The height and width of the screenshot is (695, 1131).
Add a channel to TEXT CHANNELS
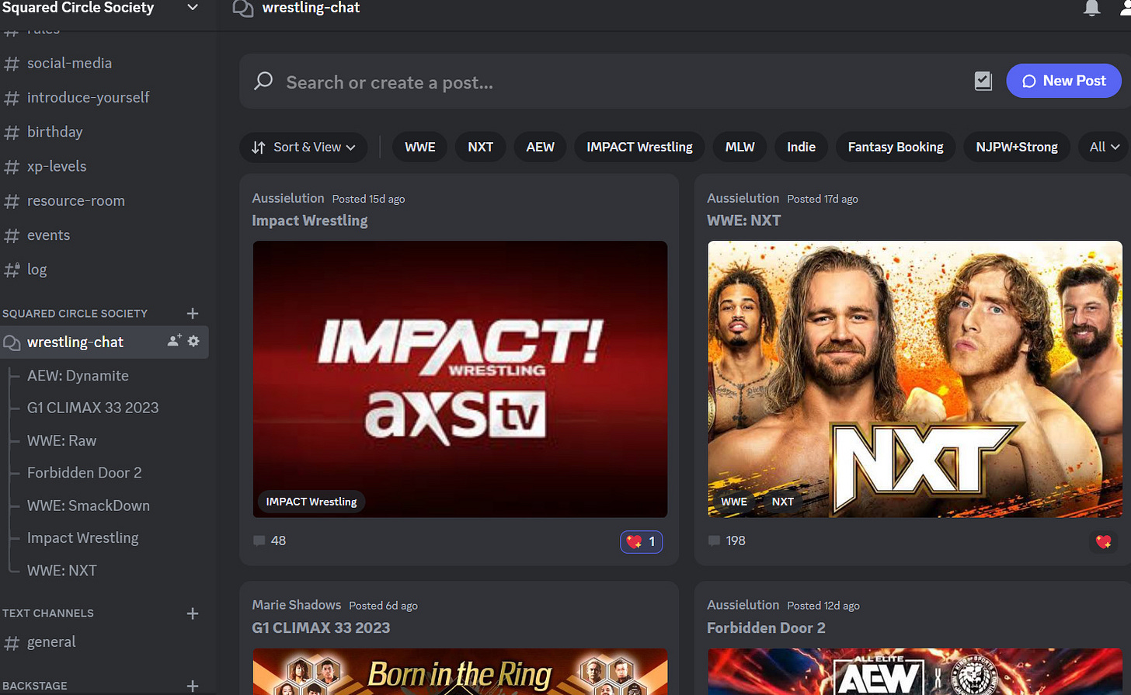click(193, 613)
